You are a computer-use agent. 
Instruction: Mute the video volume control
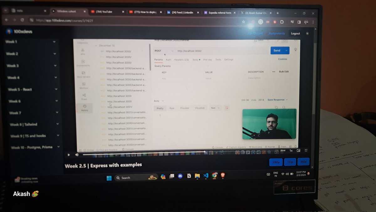[76, 155]
